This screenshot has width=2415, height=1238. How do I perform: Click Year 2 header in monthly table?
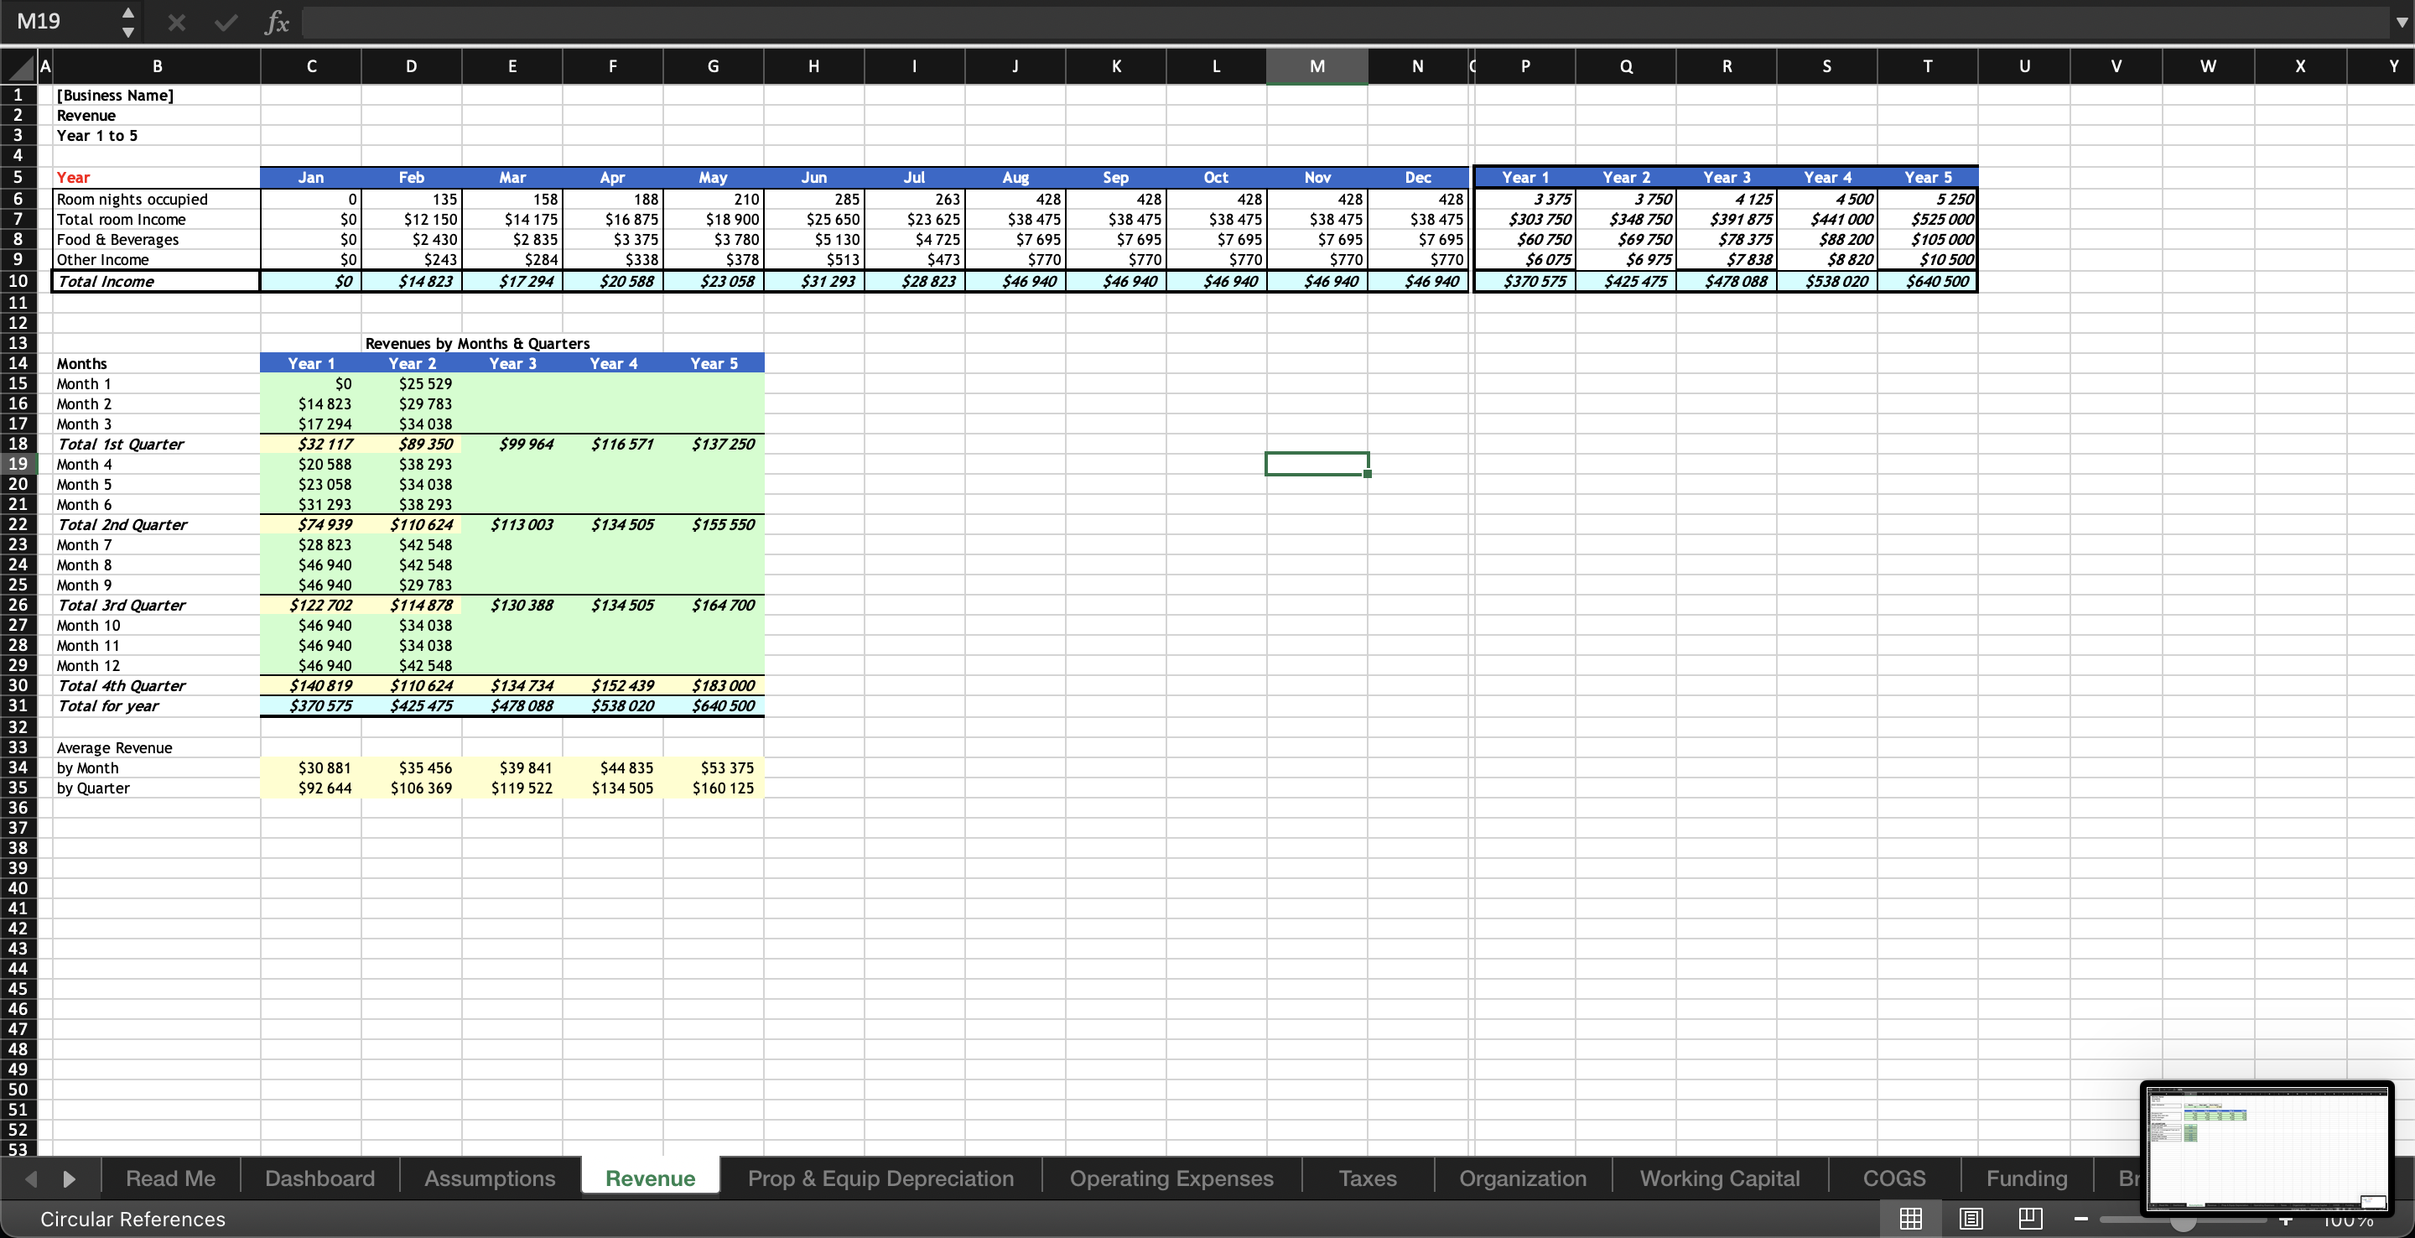pos(412,364)
